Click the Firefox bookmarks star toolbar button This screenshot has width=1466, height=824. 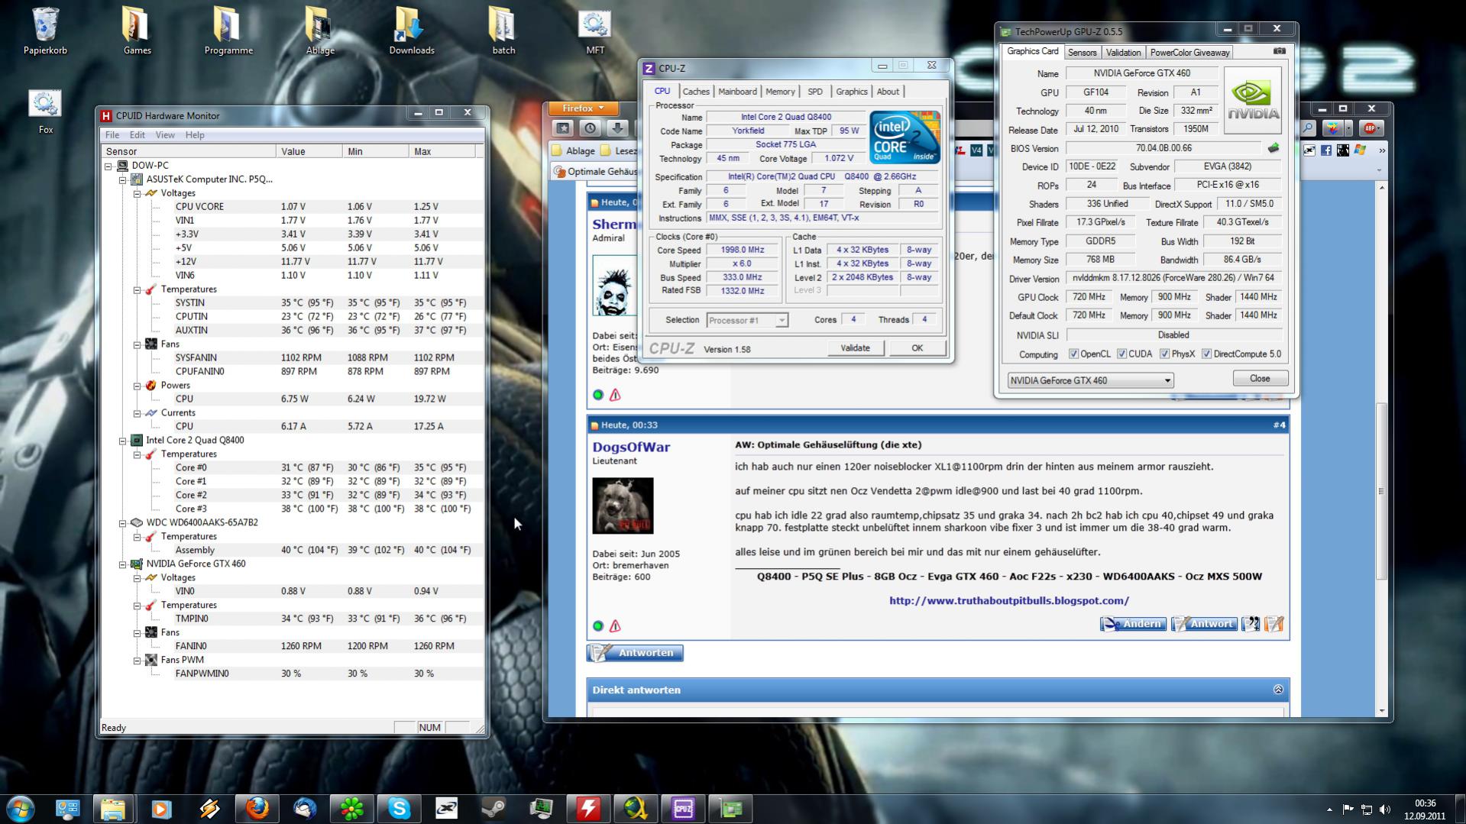click(563, 128)
